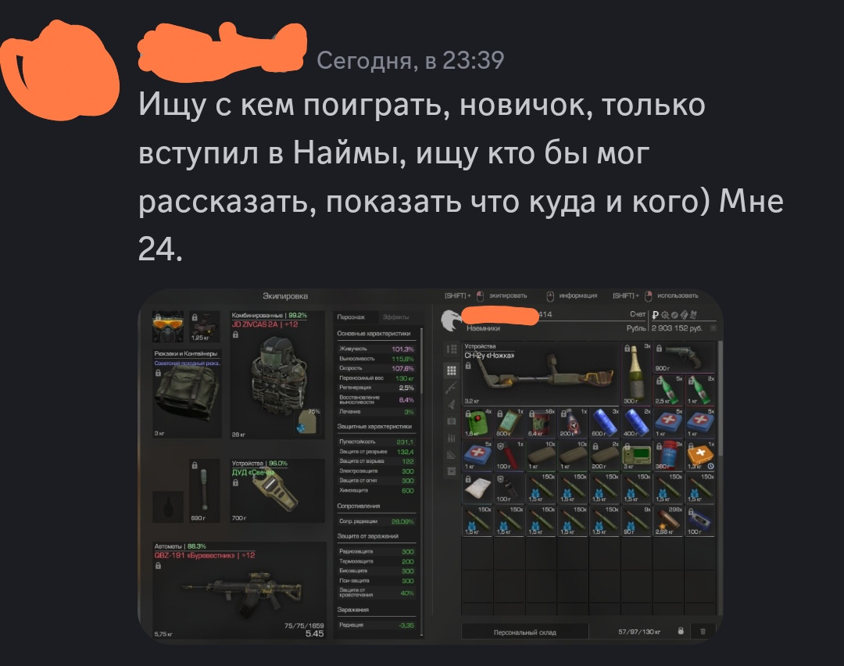Screen dimensions: 844x666
Task: Select the bullet stack marked 298x
Action: pyautogui.click(x=668, y=521)
